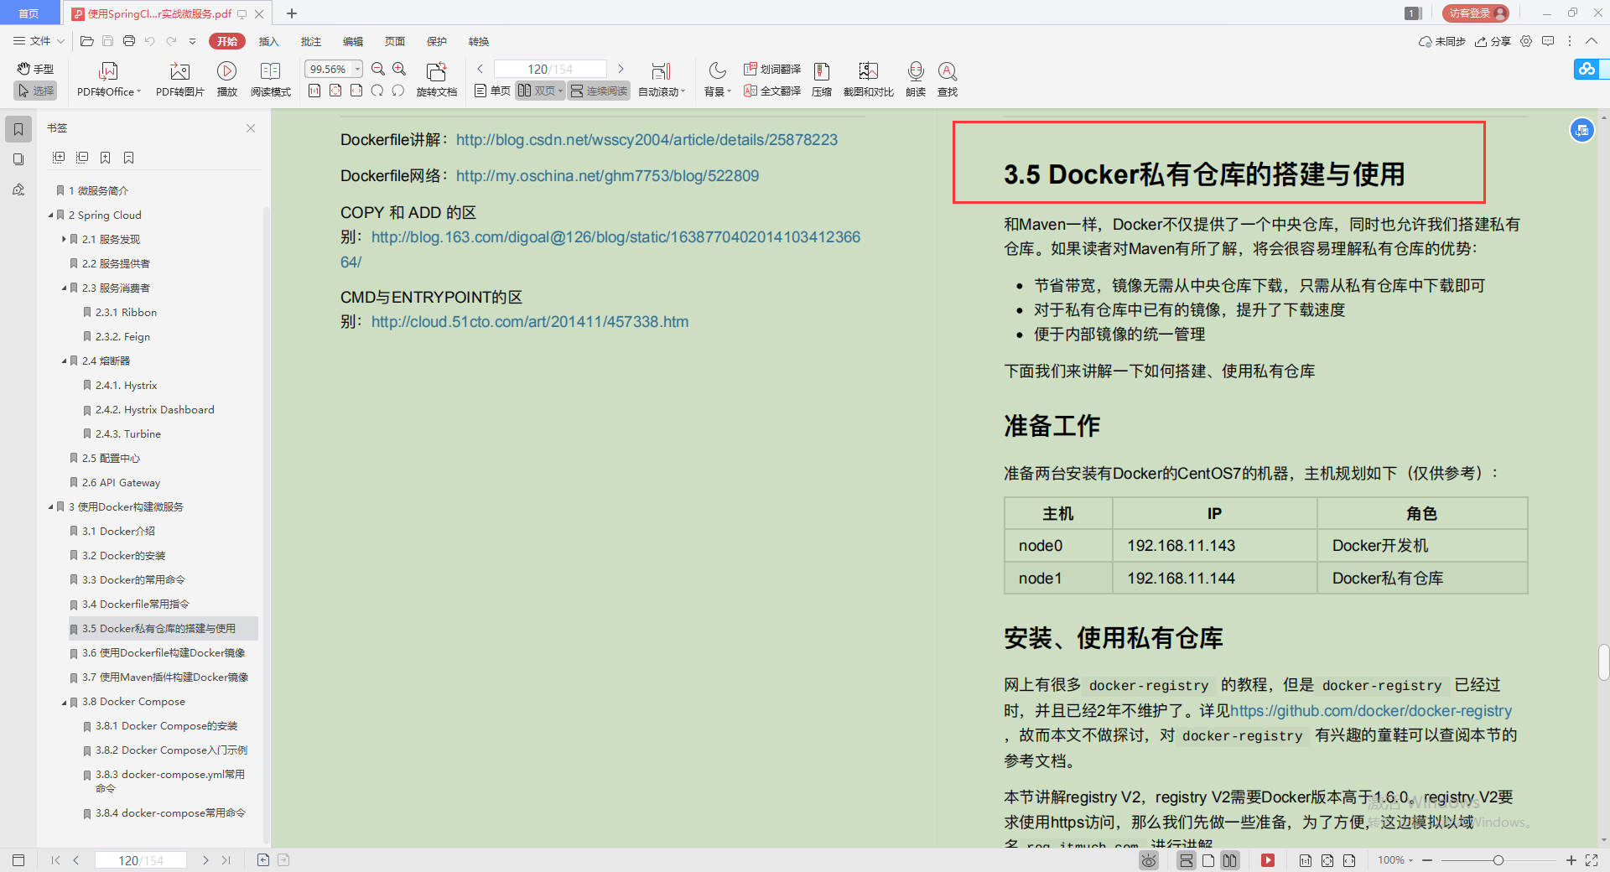Select the Hand tool (手型)
The width and height of the screenshot is (1610, 872).
tap(35, 69)
